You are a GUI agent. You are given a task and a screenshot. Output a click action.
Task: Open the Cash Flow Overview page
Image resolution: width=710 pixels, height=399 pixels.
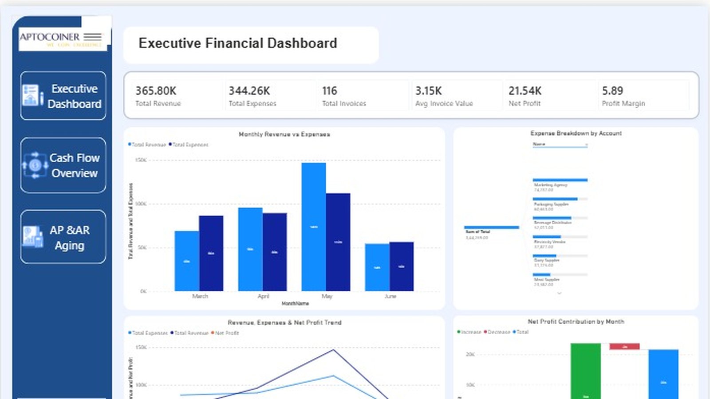pos(63,165)
